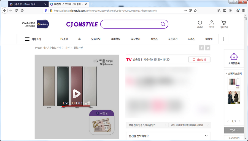Image resolution: width=248 pixels, height=141 pixels.
Task: Save page to Pocket
Action: (x=190, y=11)
